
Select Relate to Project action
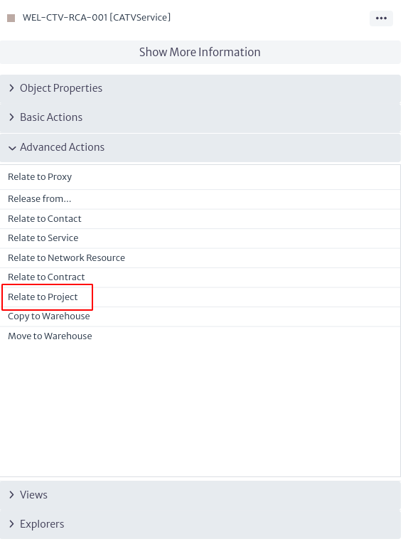point(200,297)
